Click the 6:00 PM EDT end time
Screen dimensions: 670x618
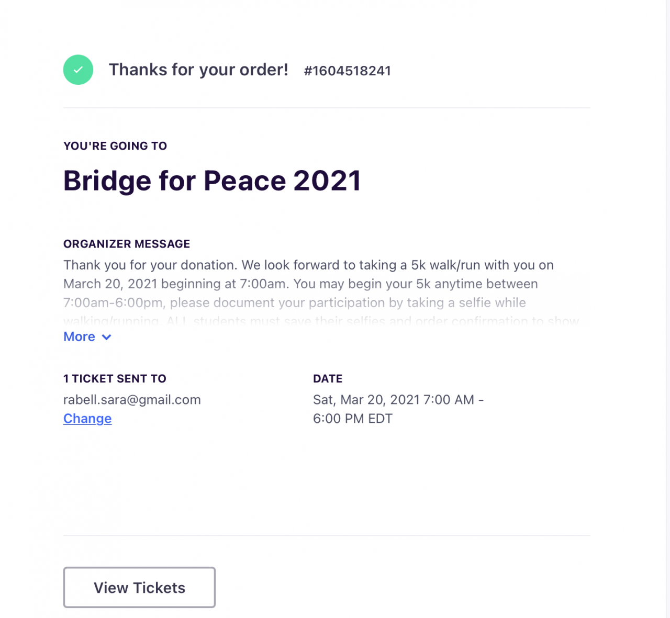point(352,419)
